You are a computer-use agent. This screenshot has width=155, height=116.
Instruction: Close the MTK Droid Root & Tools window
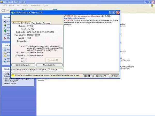tap(118, 13)
